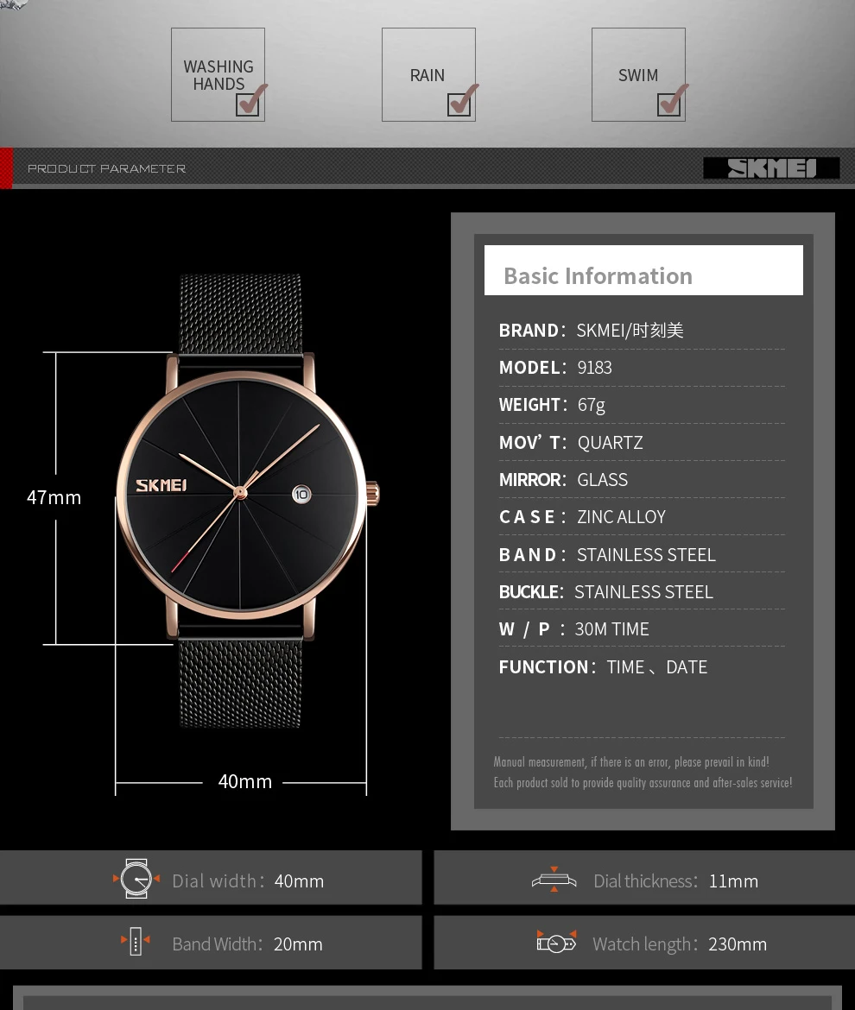Click the Band Width 20mm value
Image resolution: width=855 pixels, height=1010 pixels.
(x=298, y=944)
